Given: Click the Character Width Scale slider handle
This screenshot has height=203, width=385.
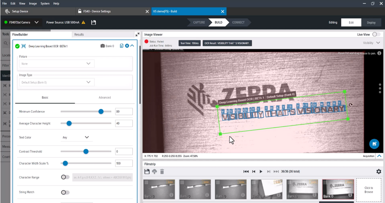Looking at the screenshot, I should (65, 163).
